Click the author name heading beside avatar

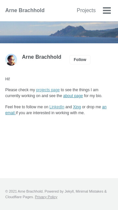click(42, 57)
